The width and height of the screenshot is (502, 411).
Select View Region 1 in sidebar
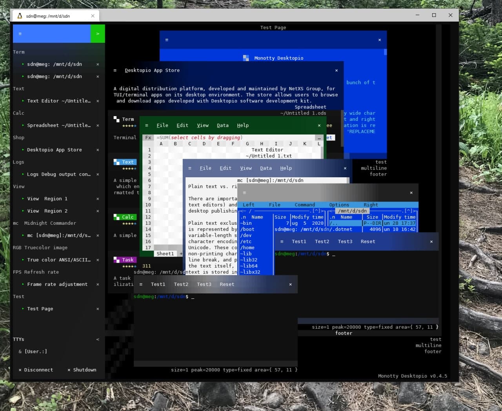pos(47,199)
